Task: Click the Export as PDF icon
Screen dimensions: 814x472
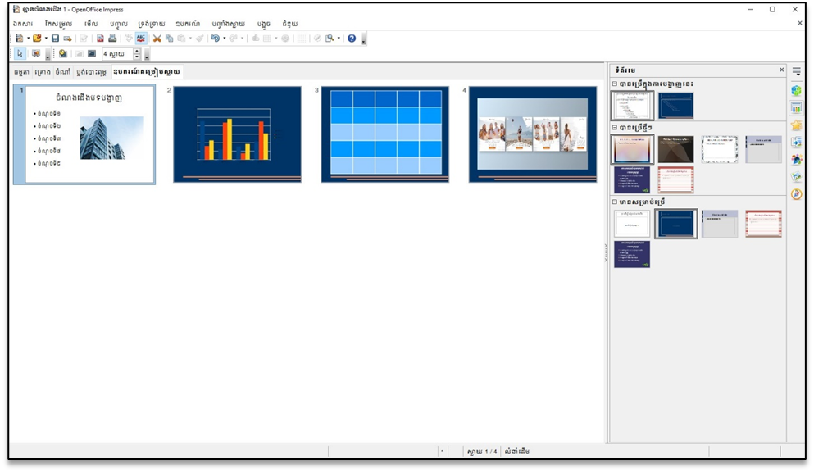Action: [101, 39]
